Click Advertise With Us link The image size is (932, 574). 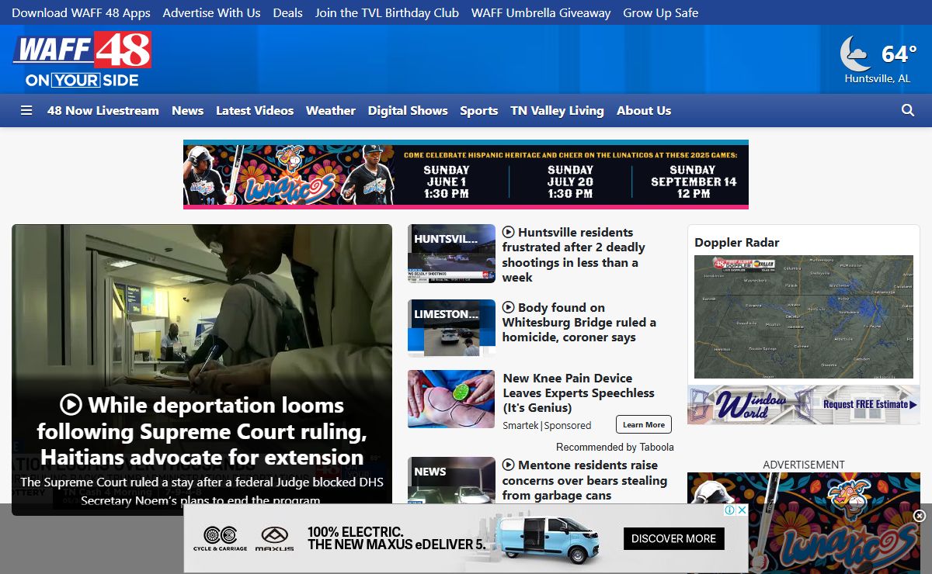click(212, 12)
